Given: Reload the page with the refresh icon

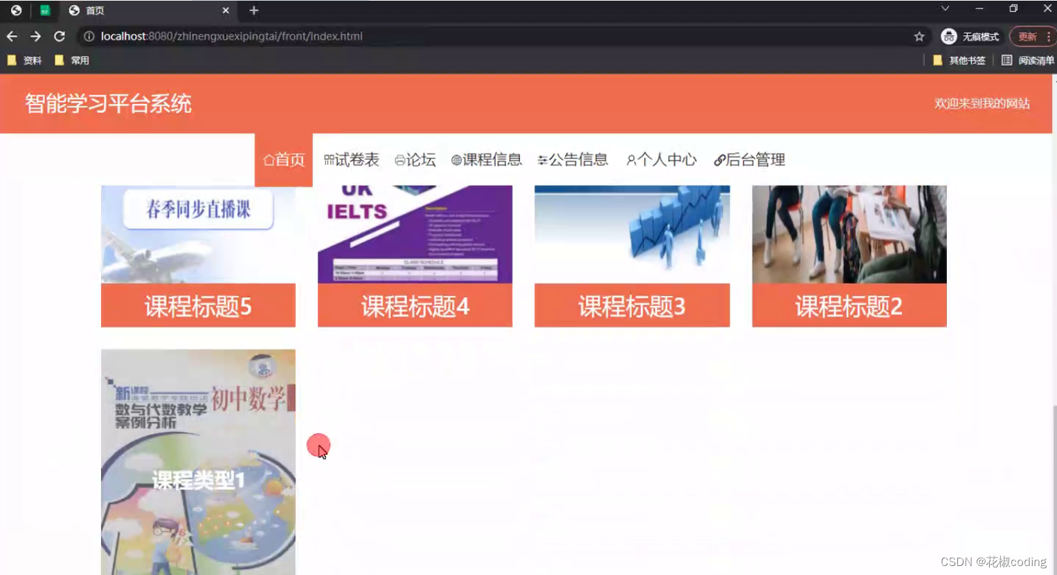Looking at the screenshot, I should [60, 36].
